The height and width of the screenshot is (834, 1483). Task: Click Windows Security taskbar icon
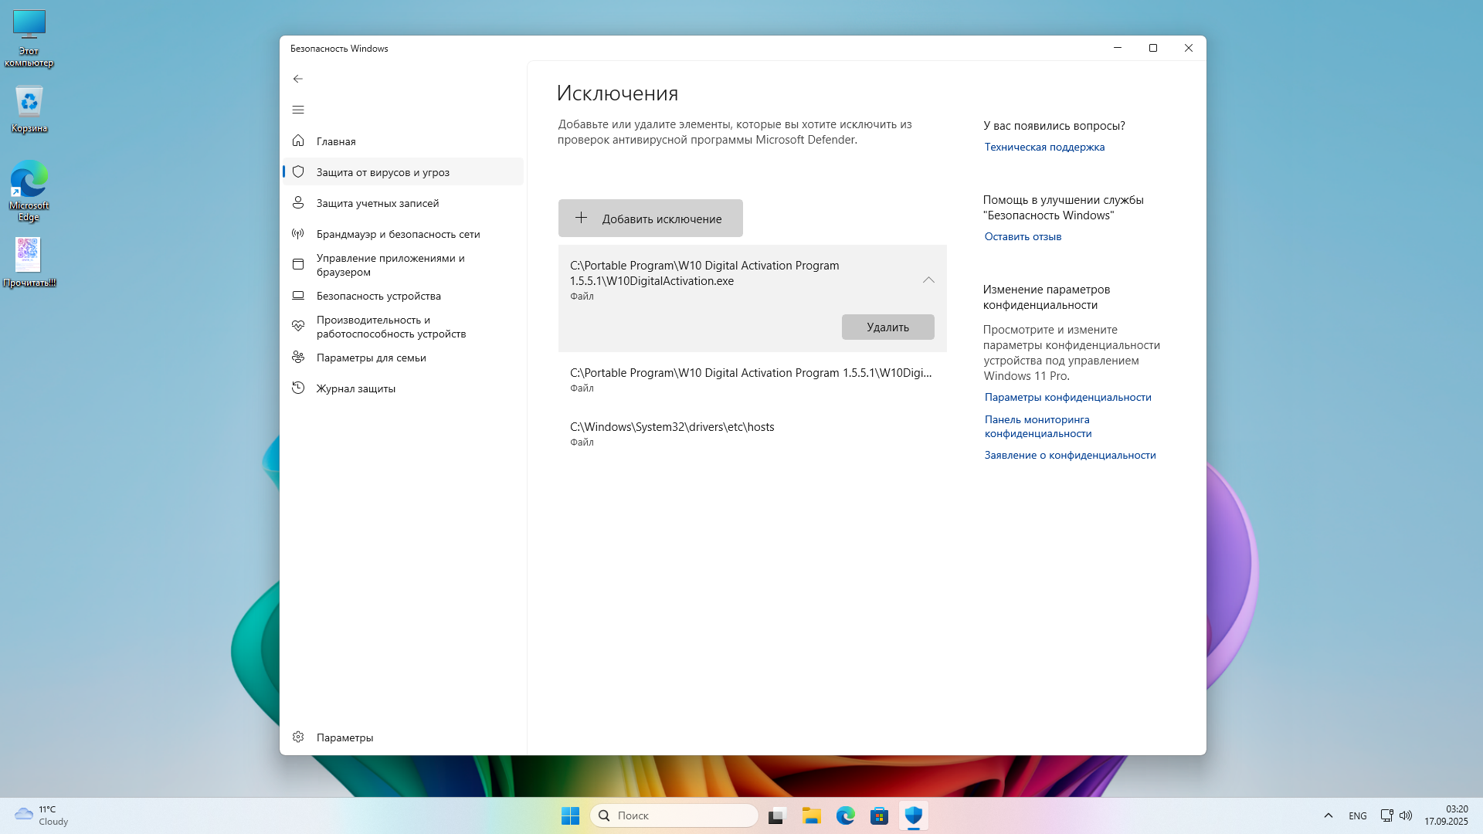tap(913, 815)
